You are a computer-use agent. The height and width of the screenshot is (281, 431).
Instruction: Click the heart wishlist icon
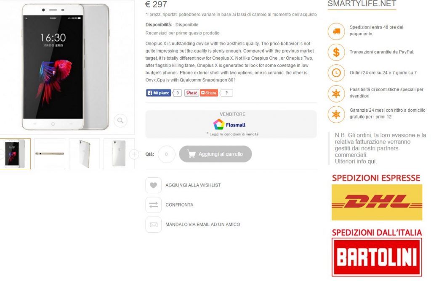(x=153, y=185)
